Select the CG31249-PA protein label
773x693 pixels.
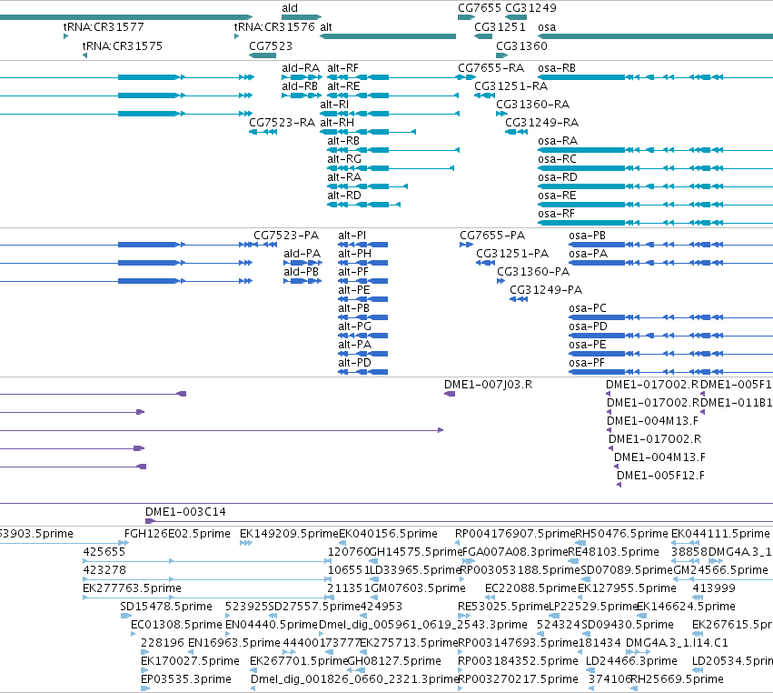546,290
